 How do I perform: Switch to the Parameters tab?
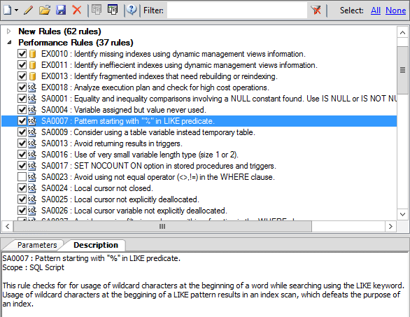coord(37,245)
